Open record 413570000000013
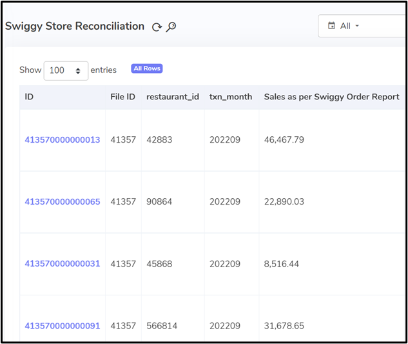408x344 pixels. 63,140
